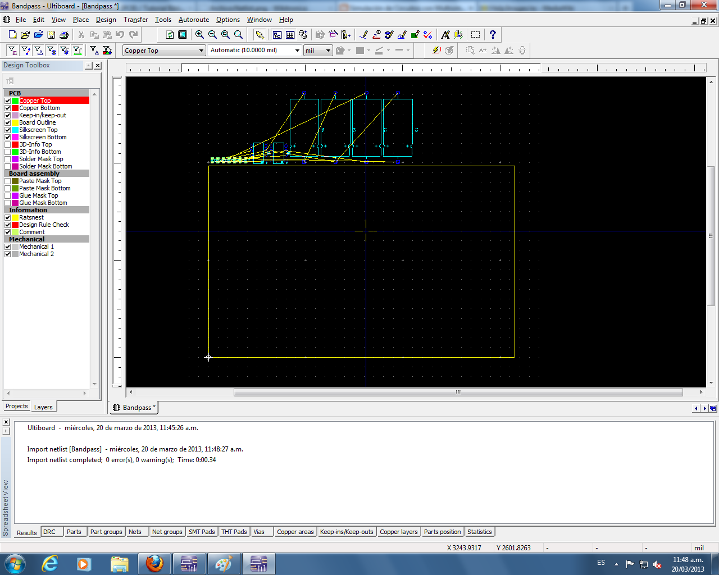Click the Zoom in magnifier icon

pos(199,35)
